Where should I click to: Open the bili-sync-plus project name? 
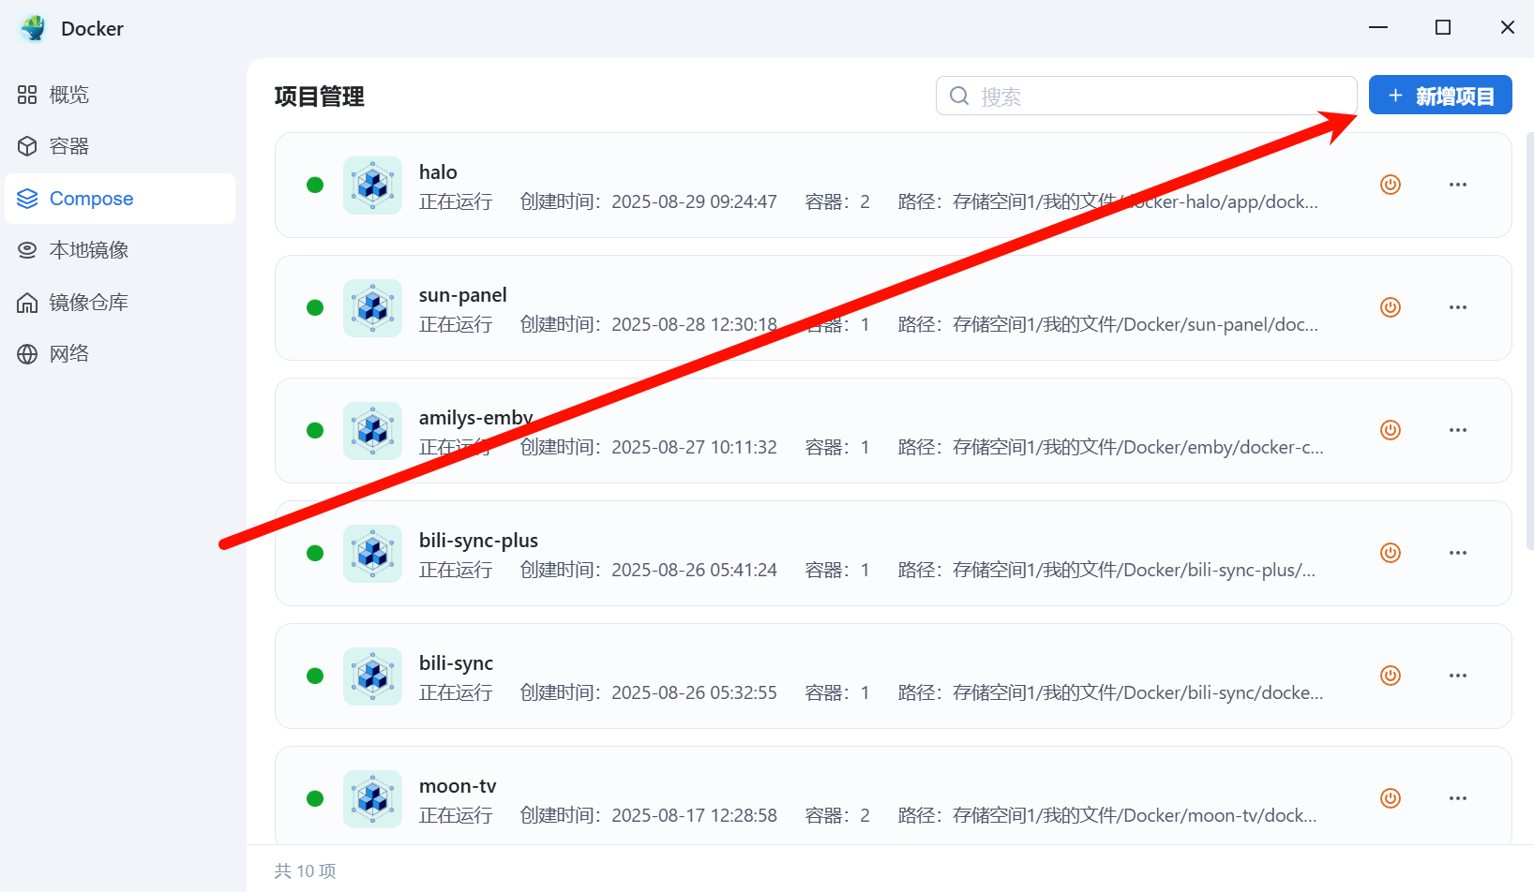point(478,541)
